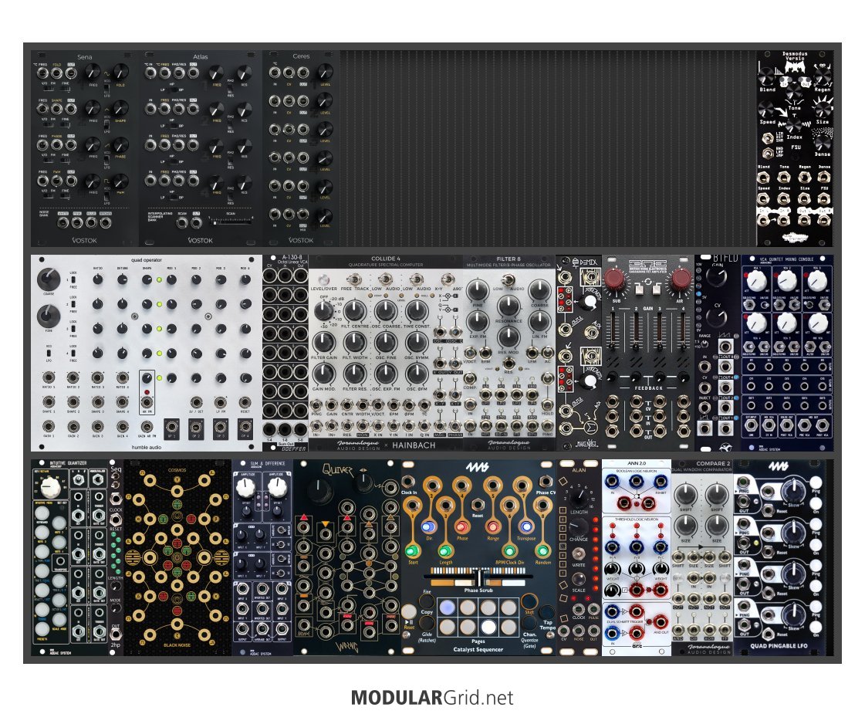Click the upper DEMIX Strength knob
865x714 pixels.
coord(590,301)
